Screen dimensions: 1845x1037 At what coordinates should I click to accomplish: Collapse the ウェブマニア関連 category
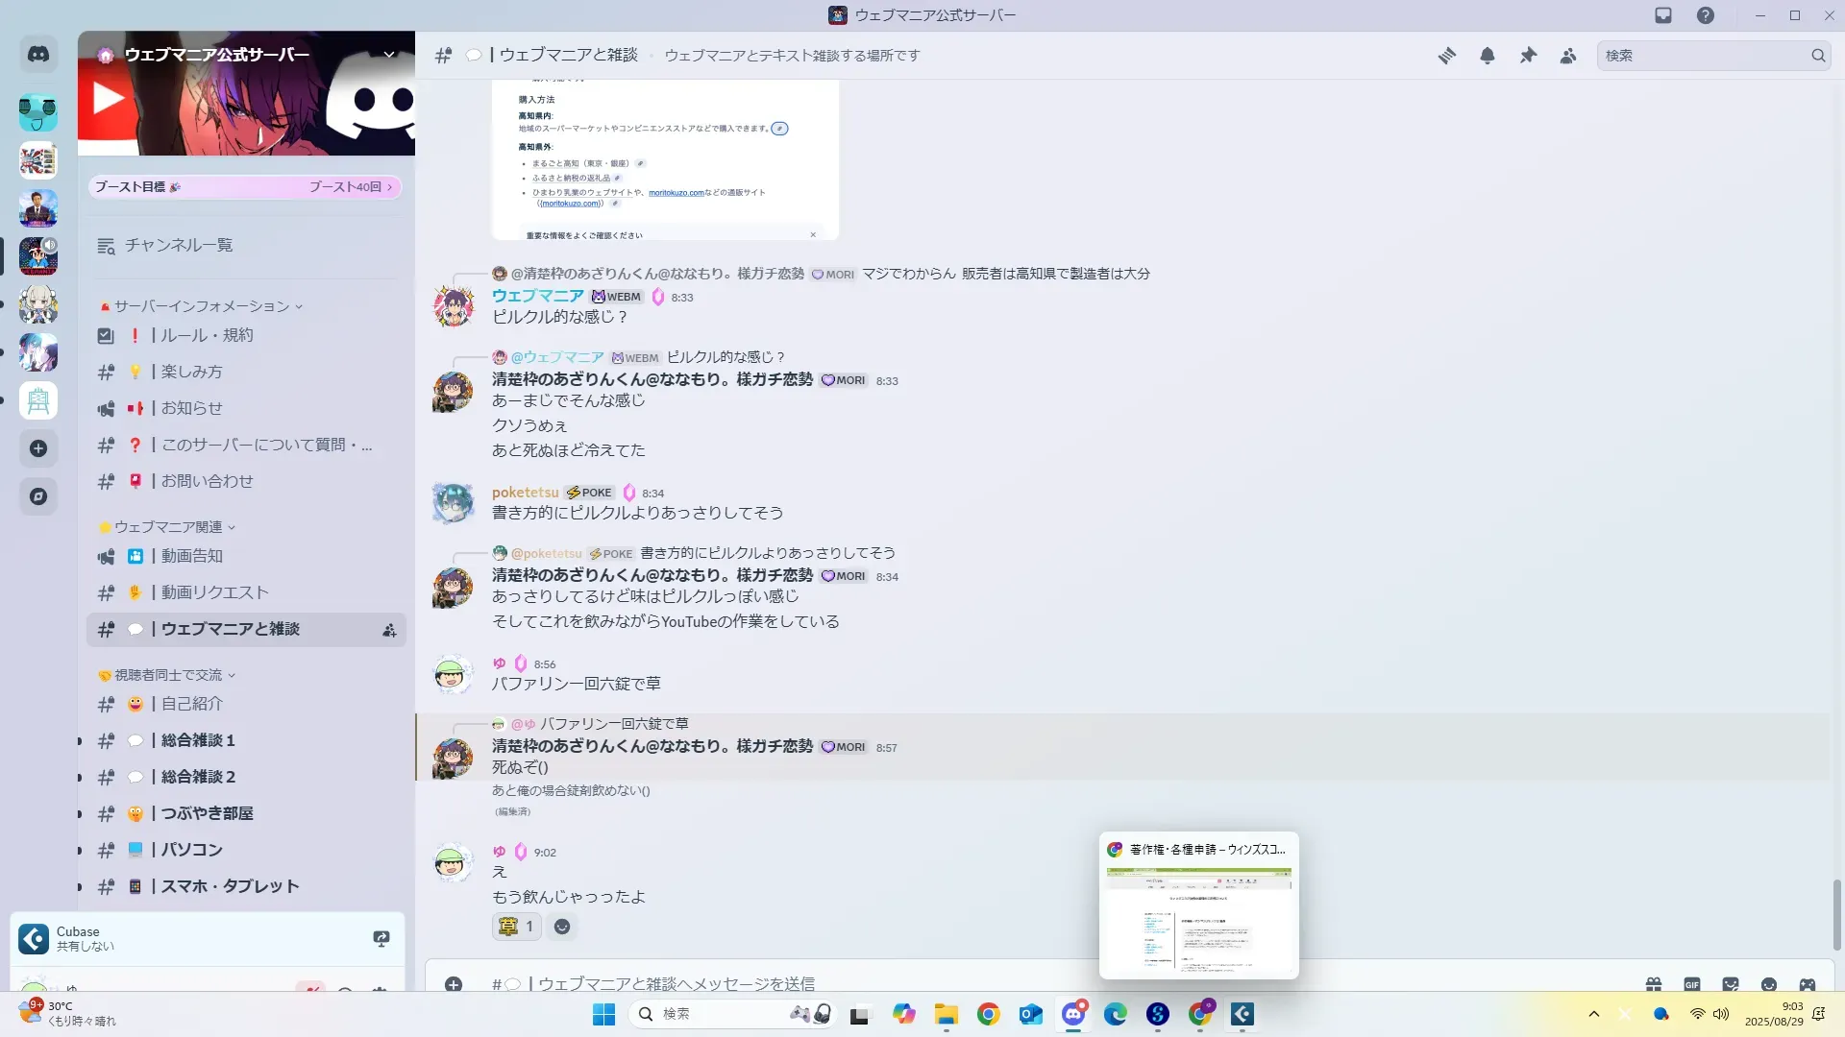coord(168,527)
